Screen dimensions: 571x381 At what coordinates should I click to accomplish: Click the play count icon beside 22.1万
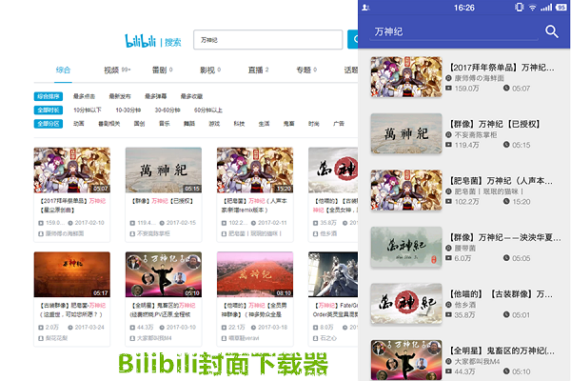[x=224, y=328]
